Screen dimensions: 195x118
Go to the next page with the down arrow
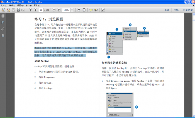[x=35, y=10]
